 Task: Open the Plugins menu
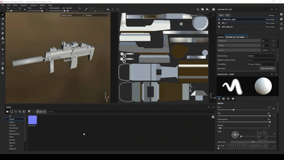(x=43, y=5)
